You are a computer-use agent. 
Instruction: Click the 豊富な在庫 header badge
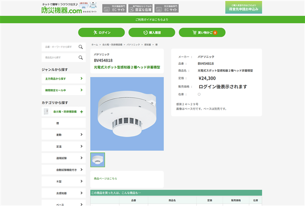pyautogui.click(x=140, y=8)
